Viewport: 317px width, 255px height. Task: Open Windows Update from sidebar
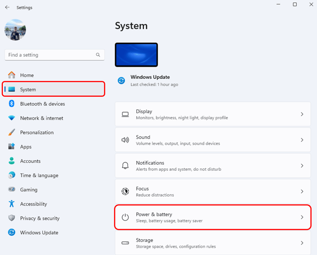(39, 232)
